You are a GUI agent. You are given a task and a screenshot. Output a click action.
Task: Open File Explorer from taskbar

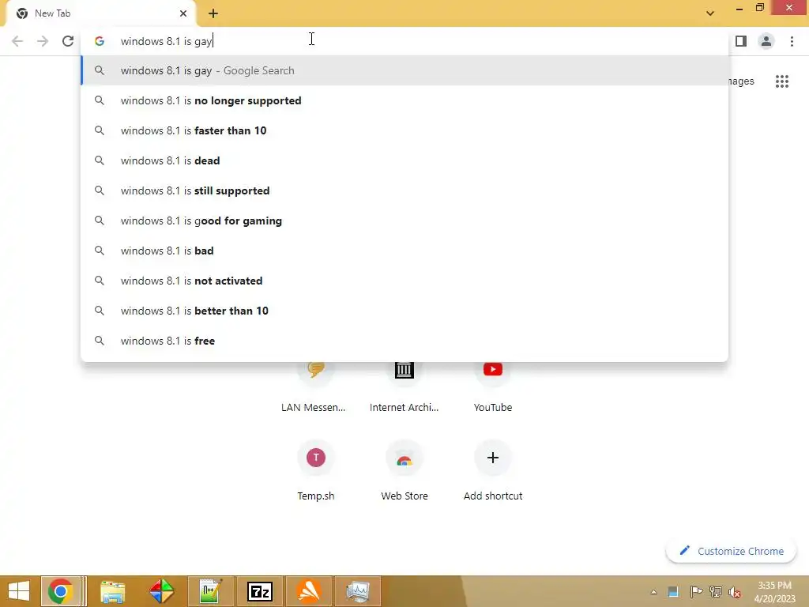tap(112, 591)
